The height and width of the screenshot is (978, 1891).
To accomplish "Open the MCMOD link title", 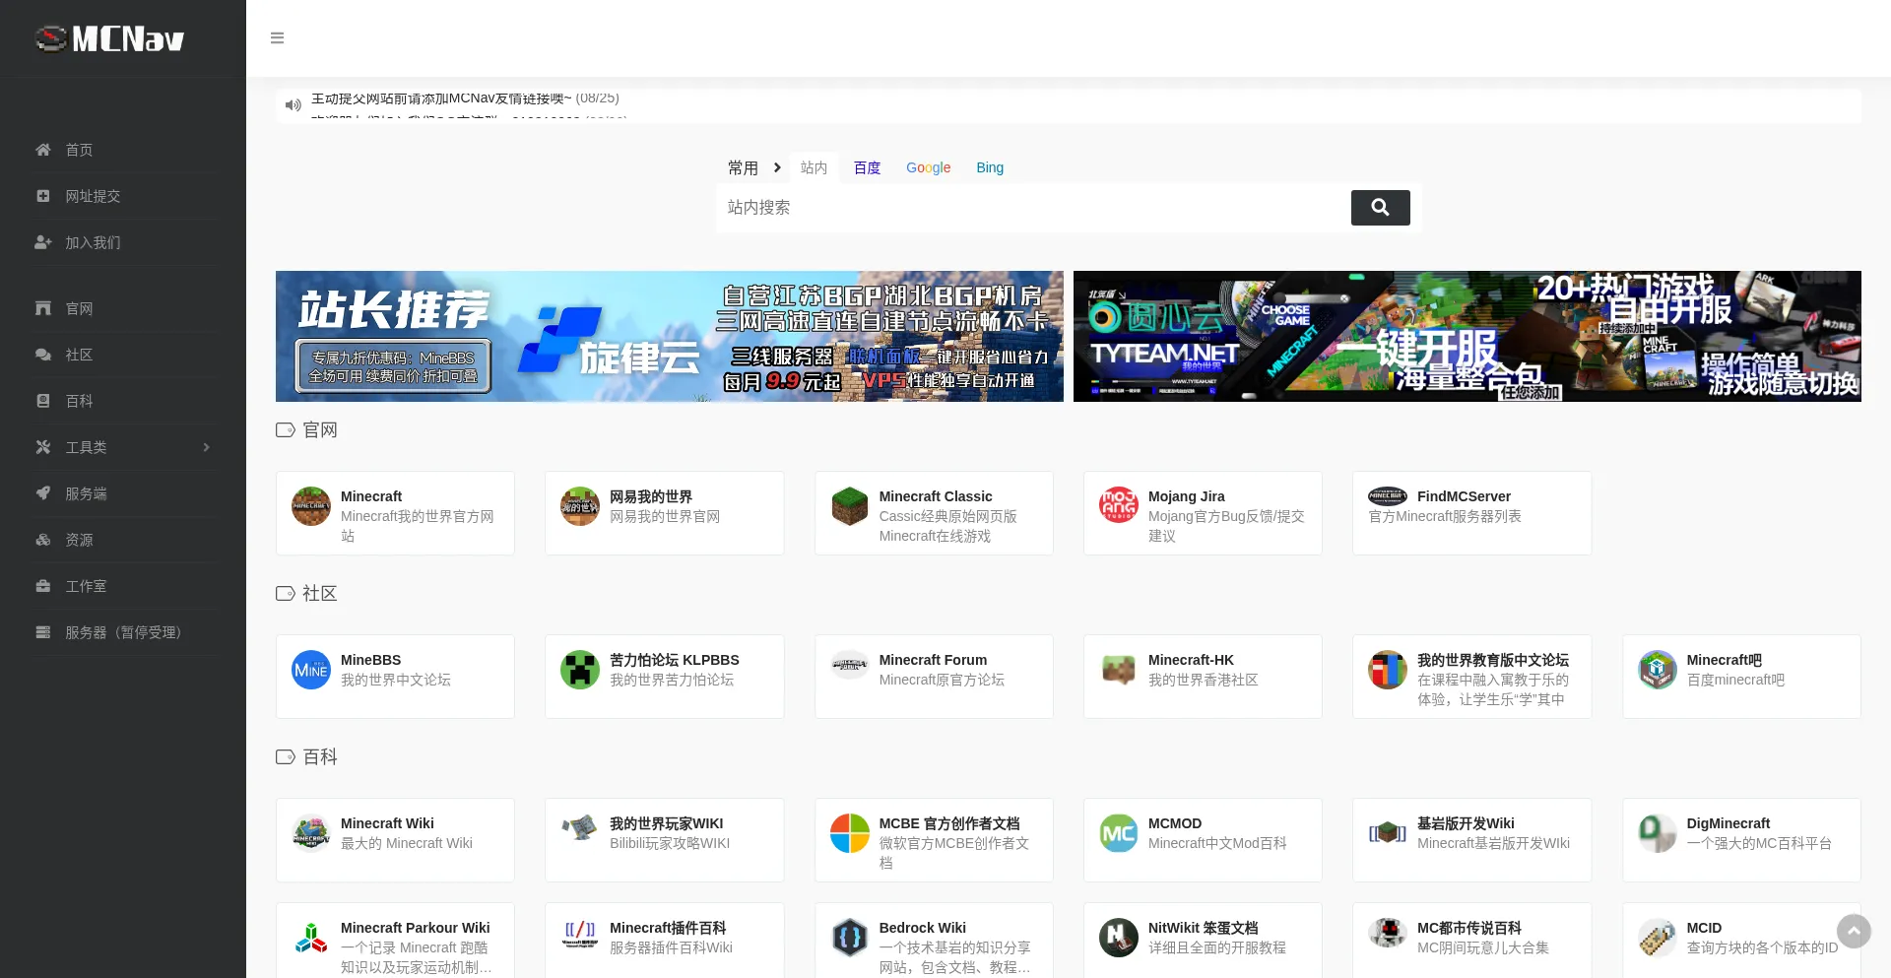I will click(1175, 823).
